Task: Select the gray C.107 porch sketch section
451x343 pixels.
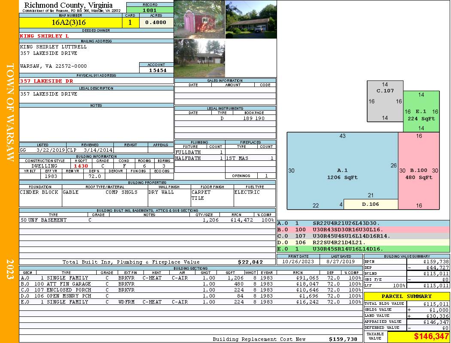Action: pos(385,101)
